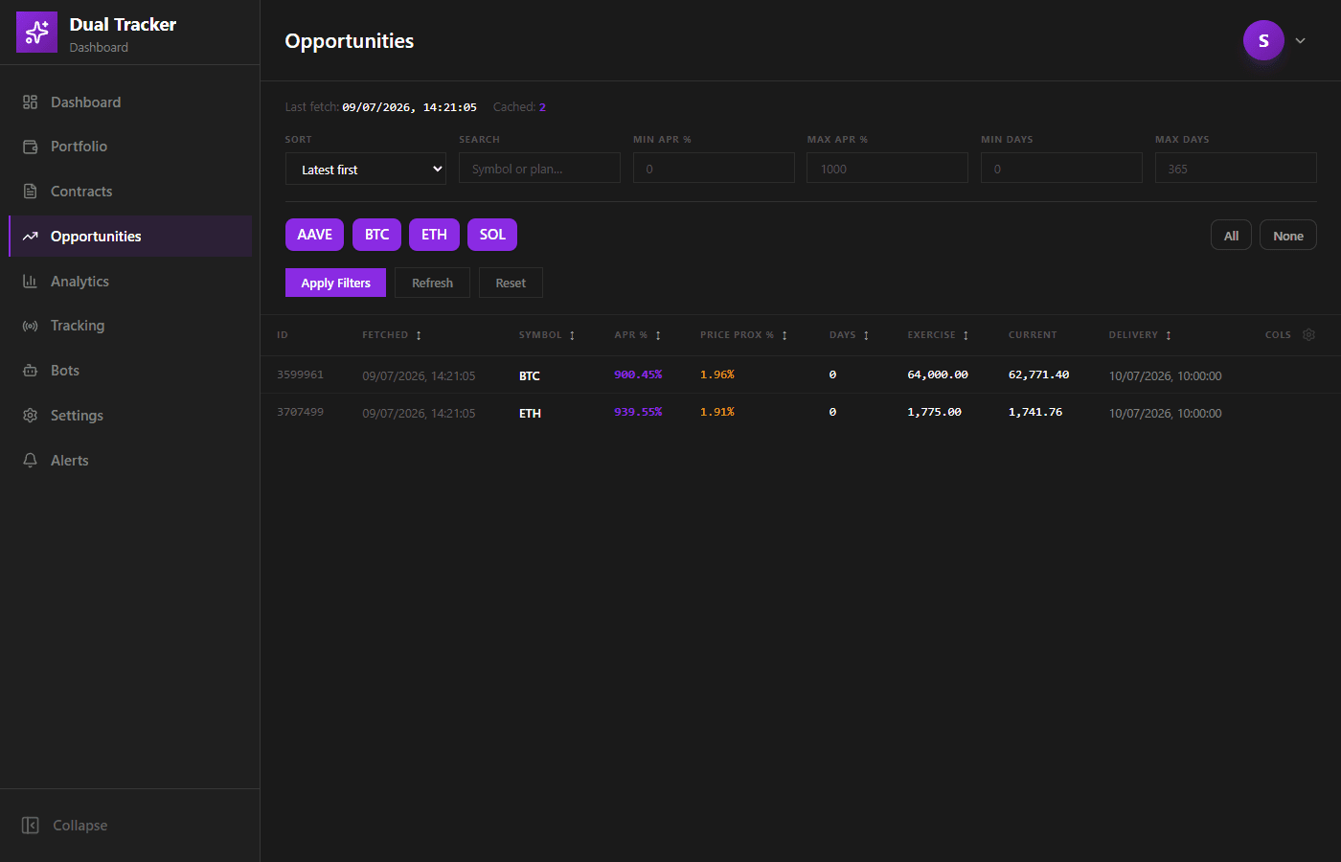
Task: Click the Reset button
Action: pyautogui.click(x=511, y=283)
